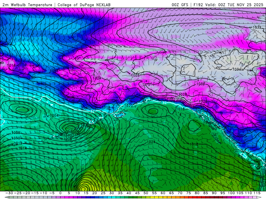Click the 65 value on the color scale
The height and width of the screenshot is (199, 266).
point(171,193)
